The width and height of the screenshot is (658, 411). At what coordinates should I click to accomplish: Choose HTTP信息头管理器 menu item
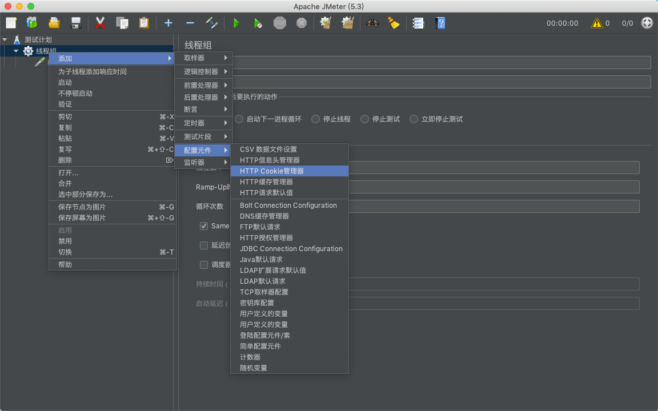pyautogui.click(x=290, y=160)
